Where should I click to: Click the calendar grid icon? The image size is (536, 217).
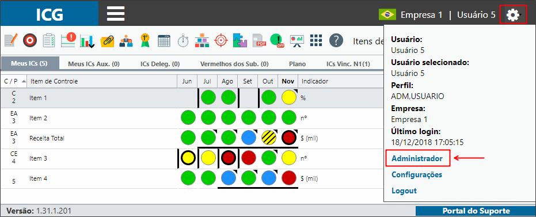(x=164, y=41)
